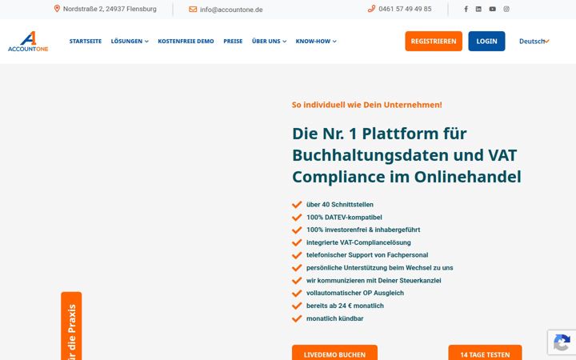This screenshot has height=360, width=576.
Task: Click the 'Die Nr. 1 Plattform' headline
Action: tap(406, 155)
